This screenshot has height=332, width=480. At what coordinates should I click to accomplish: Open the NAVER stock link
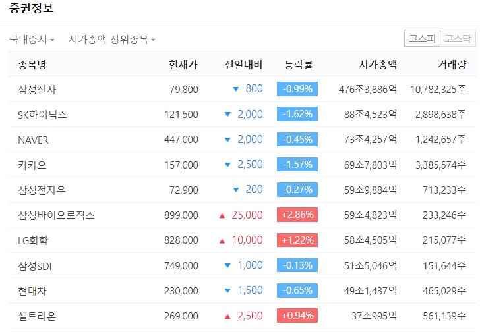[x=33, y=140]
